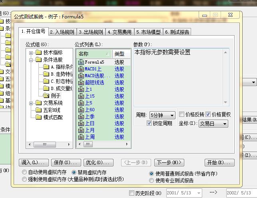Sort formula list by 名称 column header
Viewport: 257px width, 198px height.
click(94, 54)
